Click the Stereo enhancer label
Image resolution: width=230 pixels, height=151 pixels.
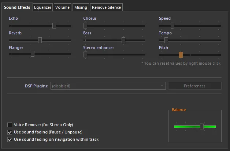[x=99, y=48]
